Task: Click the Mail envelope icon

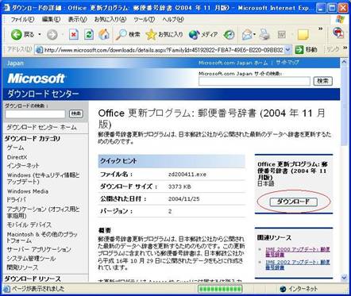Action: 247,35
